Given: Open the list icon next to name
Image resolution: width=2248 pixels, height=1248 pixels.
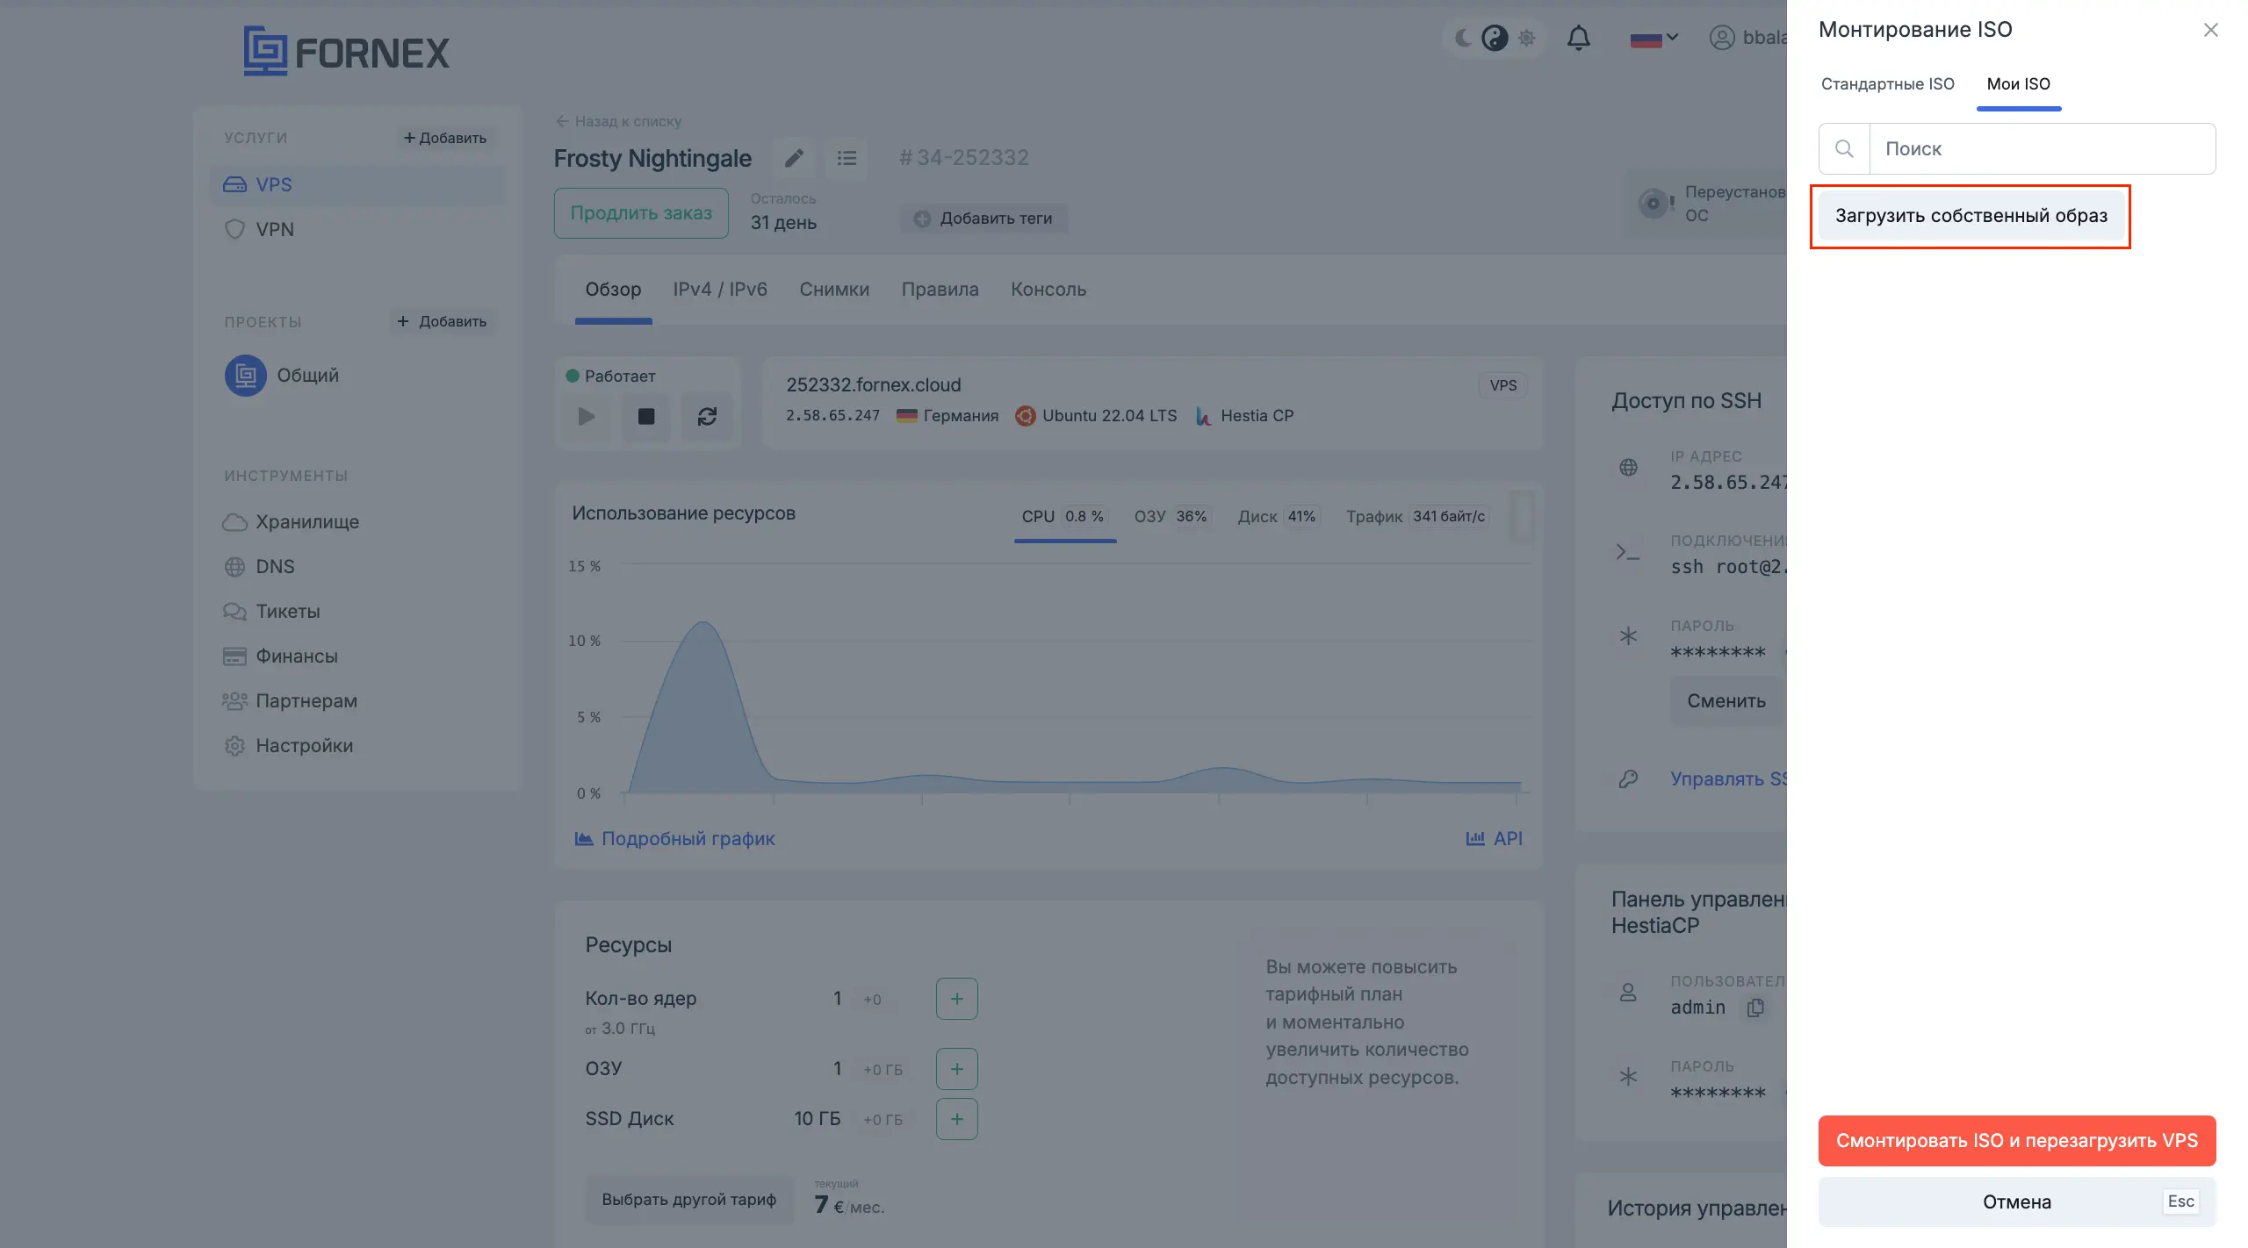Looking at the screenshot, I should [x=847, y=158].
